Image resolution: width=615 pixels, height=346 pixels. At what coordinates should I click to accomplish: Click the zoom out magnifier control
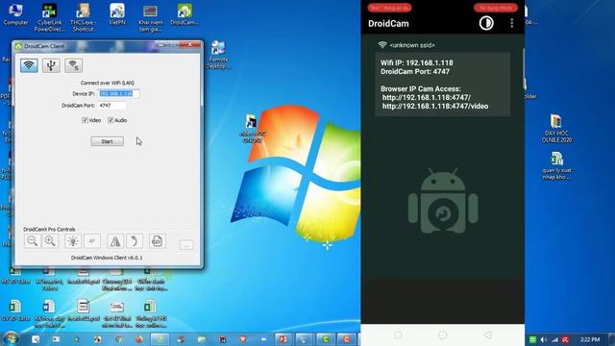point(32,241)
